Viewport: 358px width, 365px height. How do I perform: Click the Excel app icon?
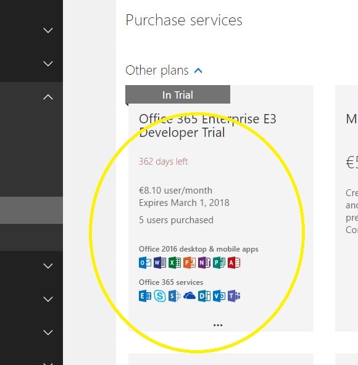(175, 263)
